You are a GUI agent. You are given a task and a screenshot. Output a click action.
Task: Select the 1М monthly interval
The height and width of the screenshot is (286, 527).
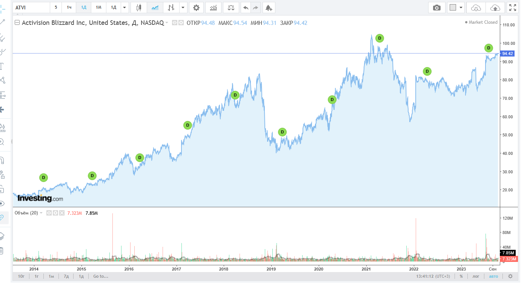(98, 8)
